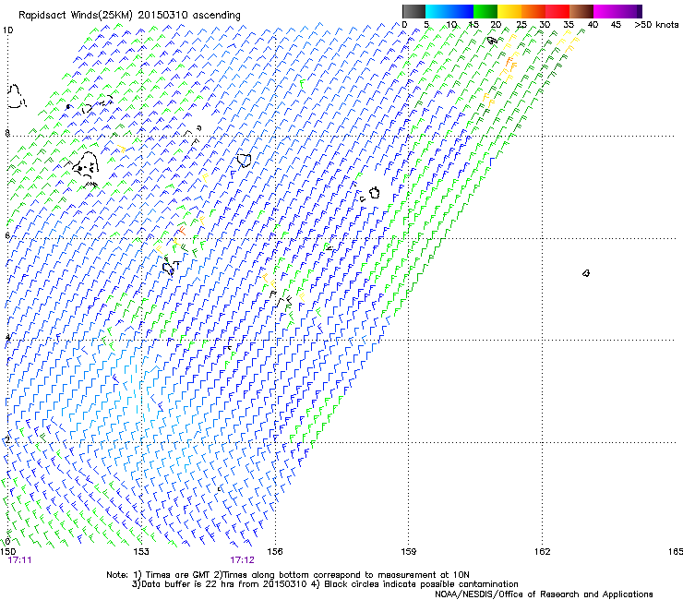The width and height of the screenshot is (683, 600).
Task: Click the brown 35-40 knots legend segment
Action: pyautogui.click(x=581, y=11)
